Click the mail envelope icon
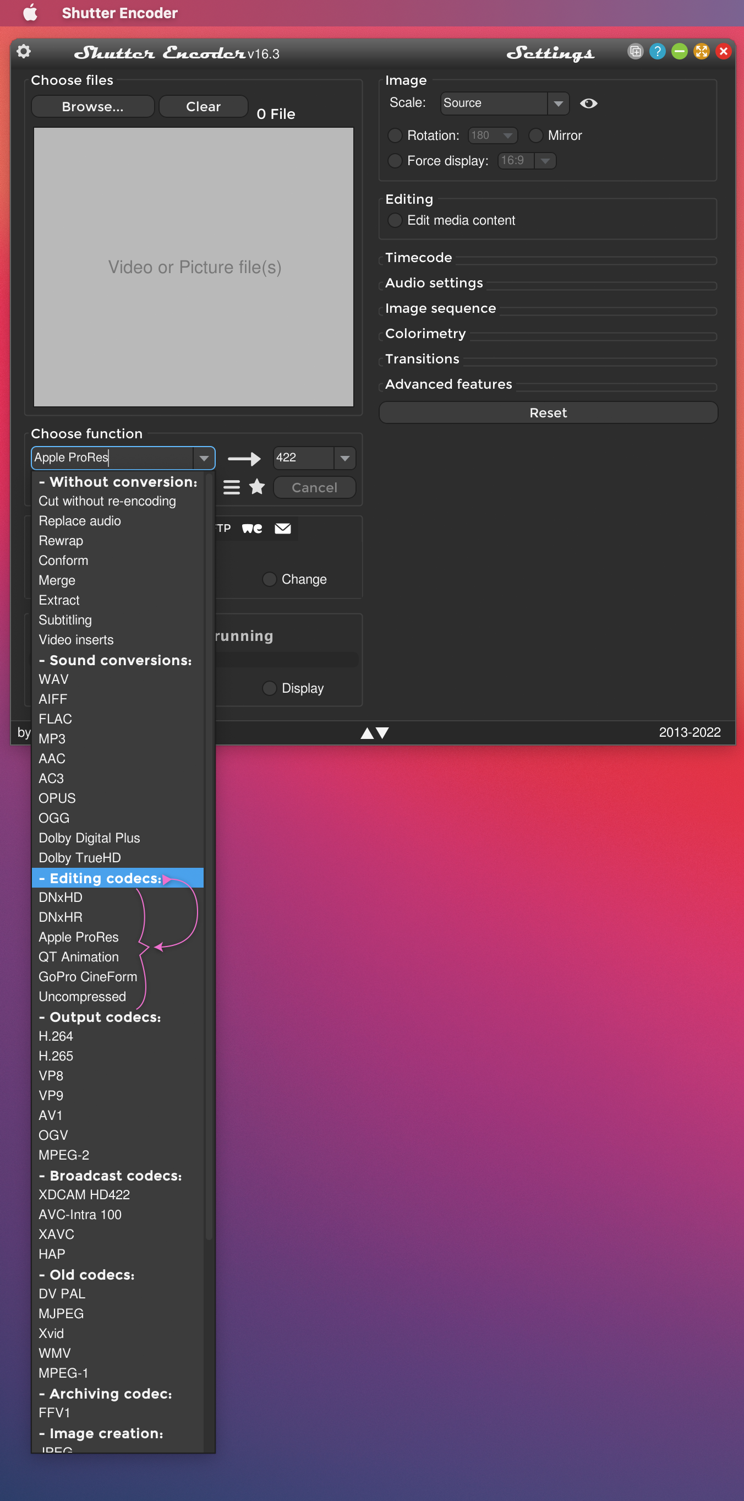 coord(283,529)
